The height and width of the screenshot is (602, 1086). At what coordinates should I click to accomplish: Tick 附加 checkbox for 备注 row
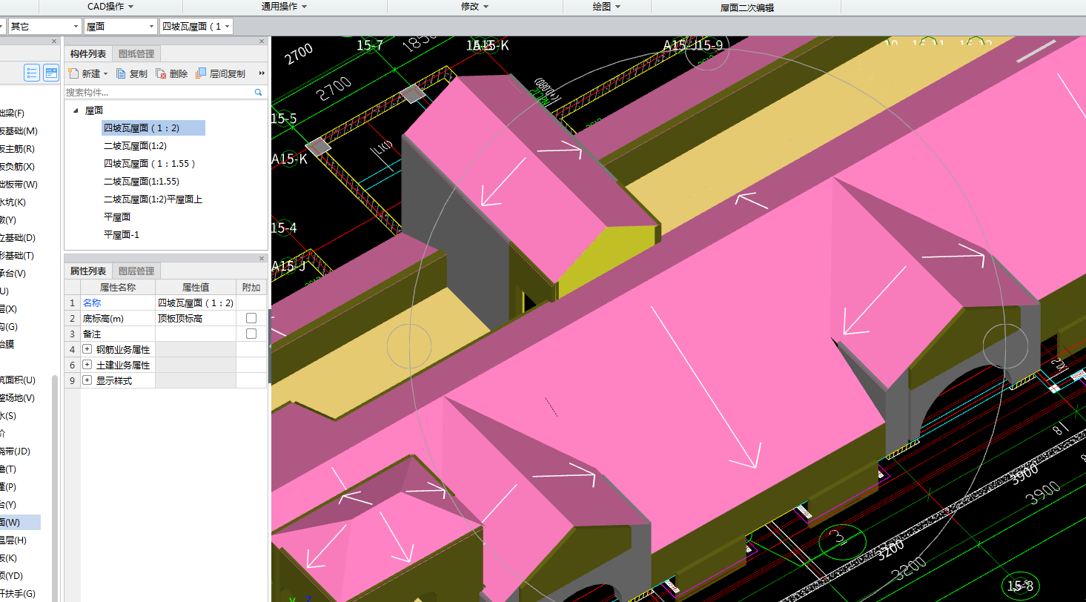point(251,334)
